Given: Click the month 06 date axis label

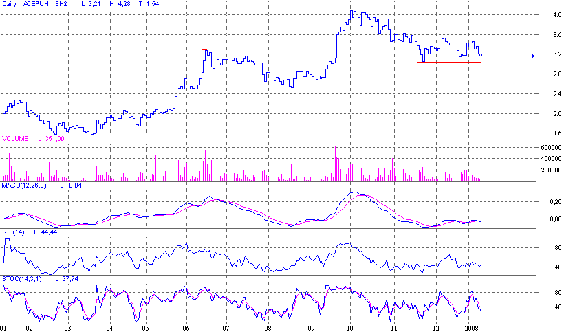Looking at the screenshot, I should click(186, 329).
